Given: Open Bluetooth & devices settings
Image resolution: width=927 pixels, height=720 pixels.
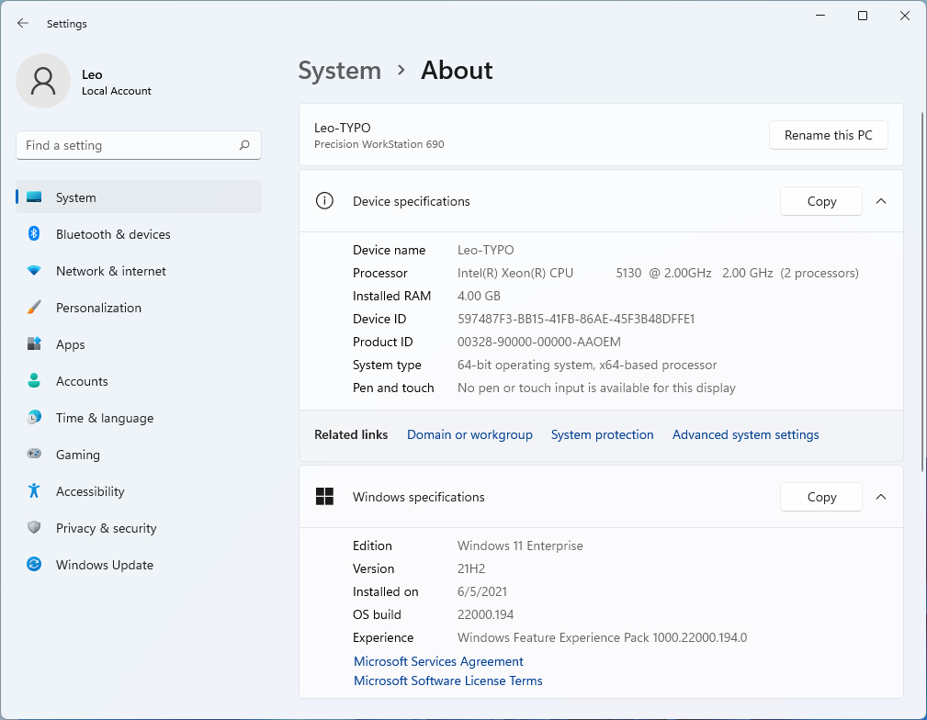Looking at the screenshot, I should (139, 234).
